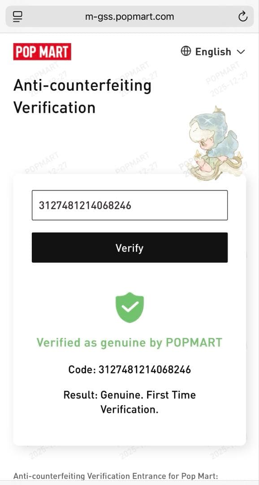Image resolution: width=259 pixels, height=485 pixels.
Task: Open the page settings icon in address bar
Action: [18, 17]
